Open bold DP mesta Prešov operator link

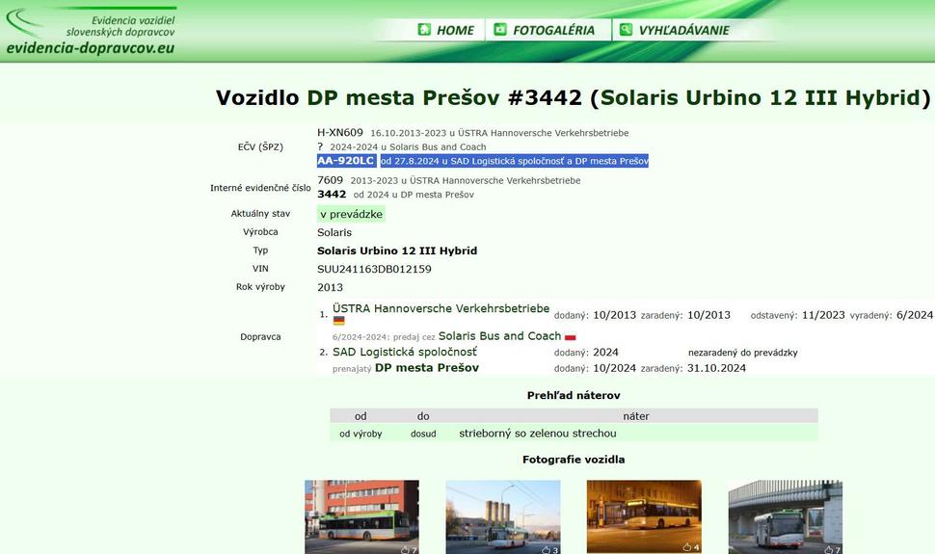(x=426, y=368)
